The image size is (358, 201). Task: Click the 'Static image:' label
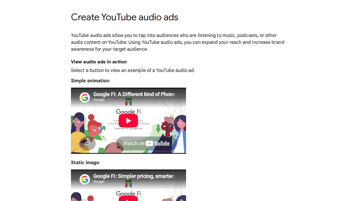pyautogui.click(x=85, y=162)
